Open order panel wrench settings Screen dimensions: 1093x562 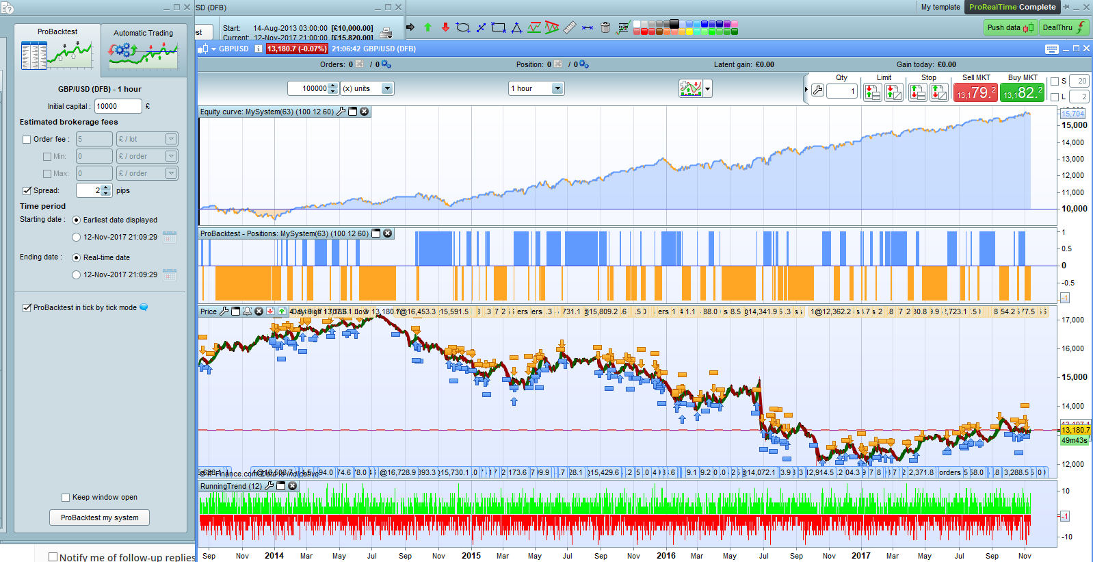(x=817, y=90)
